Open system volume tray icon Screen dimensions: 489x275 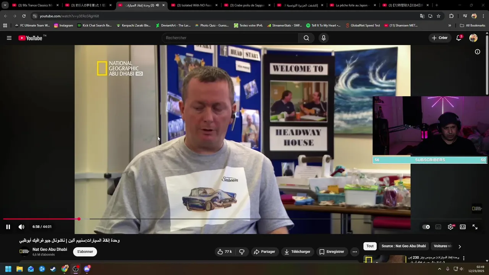coord(461,269)
